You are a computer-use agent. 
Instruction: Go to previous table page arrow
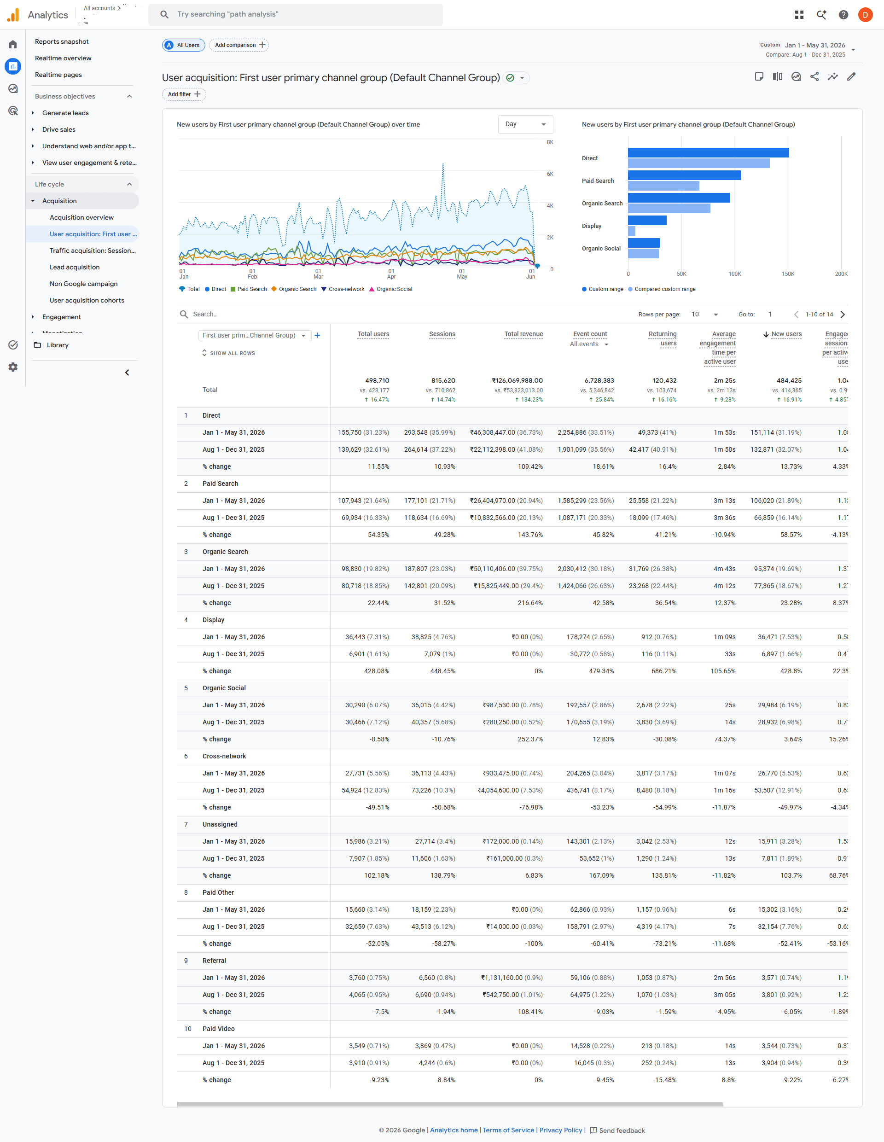[x=796, y=314]
